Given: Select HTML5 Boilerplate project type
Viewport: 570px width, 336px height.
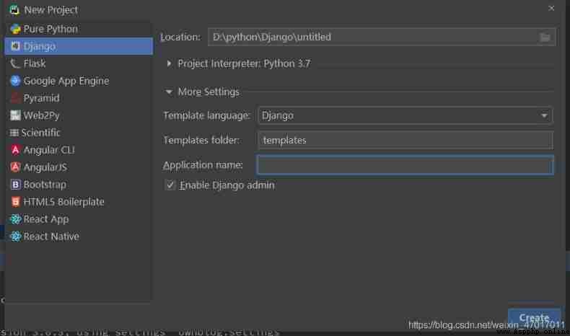Looking at the screenshot, I should click(79, 202).
